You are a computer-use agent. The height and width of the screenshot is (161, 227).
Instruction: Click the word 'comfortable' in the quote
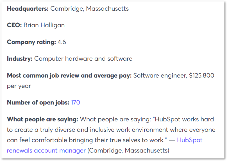49,140
